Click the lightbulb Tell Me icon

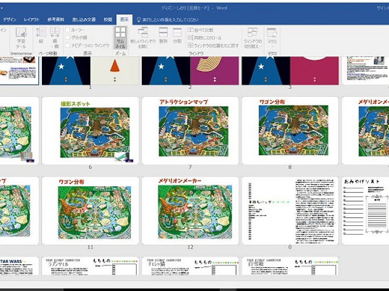click(139, 20)
